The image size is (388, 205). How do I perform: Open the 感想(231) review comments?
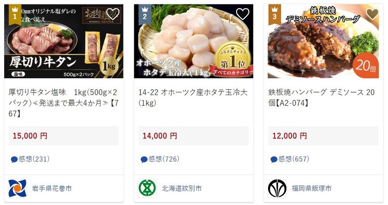pos(30,159)
